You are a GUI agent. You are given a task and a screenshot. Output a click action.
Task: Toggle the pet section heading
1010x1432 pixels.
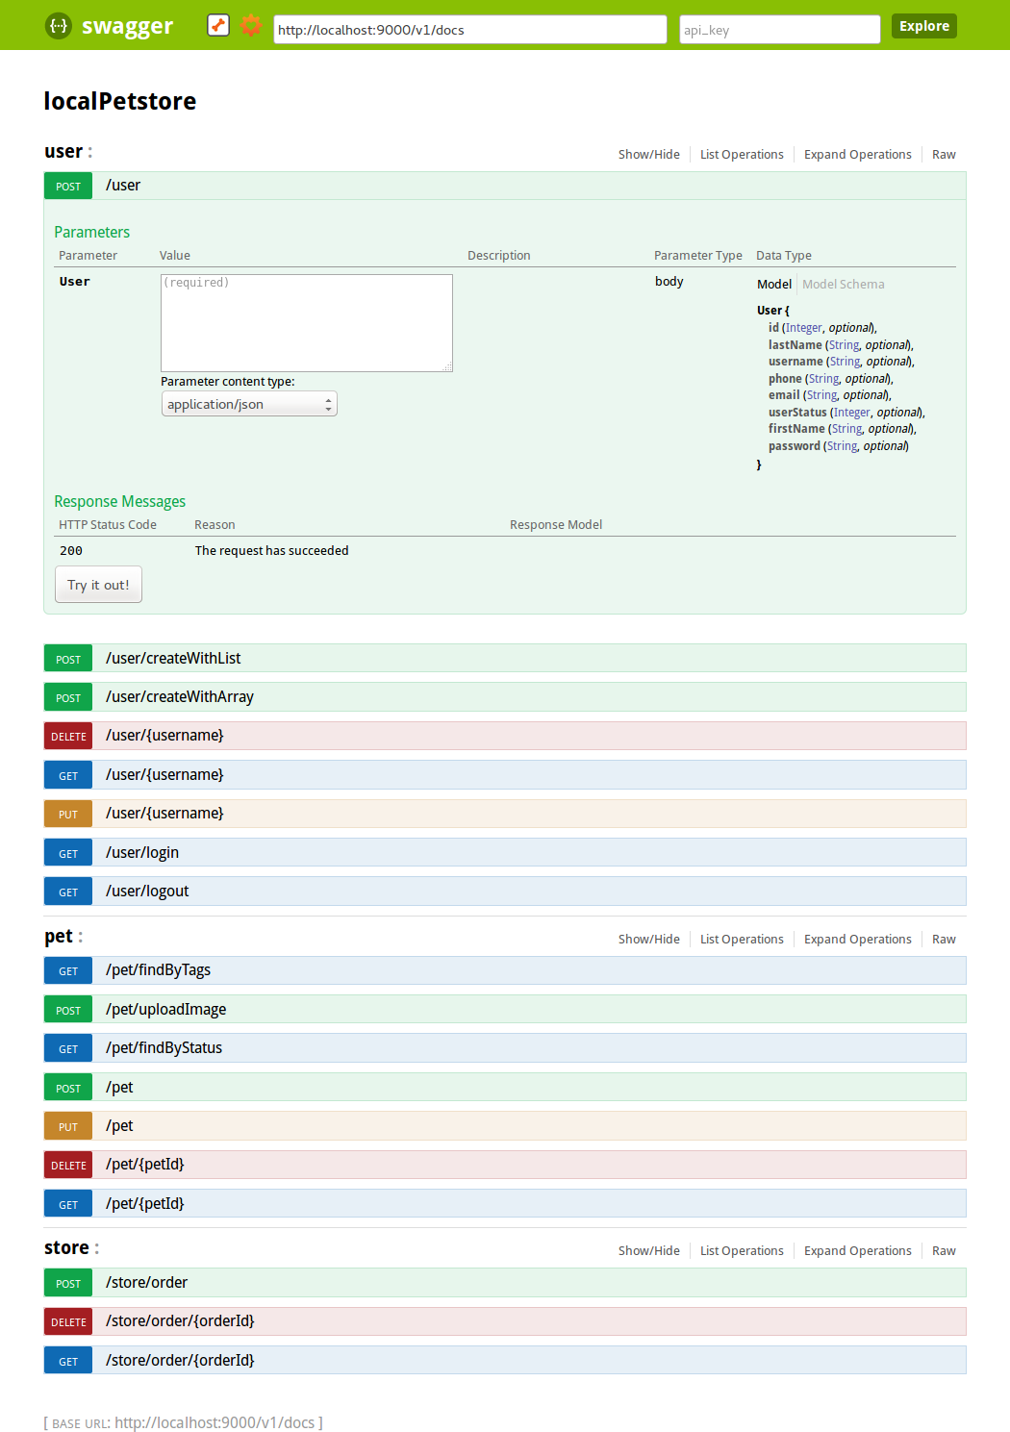coord(59,937)
